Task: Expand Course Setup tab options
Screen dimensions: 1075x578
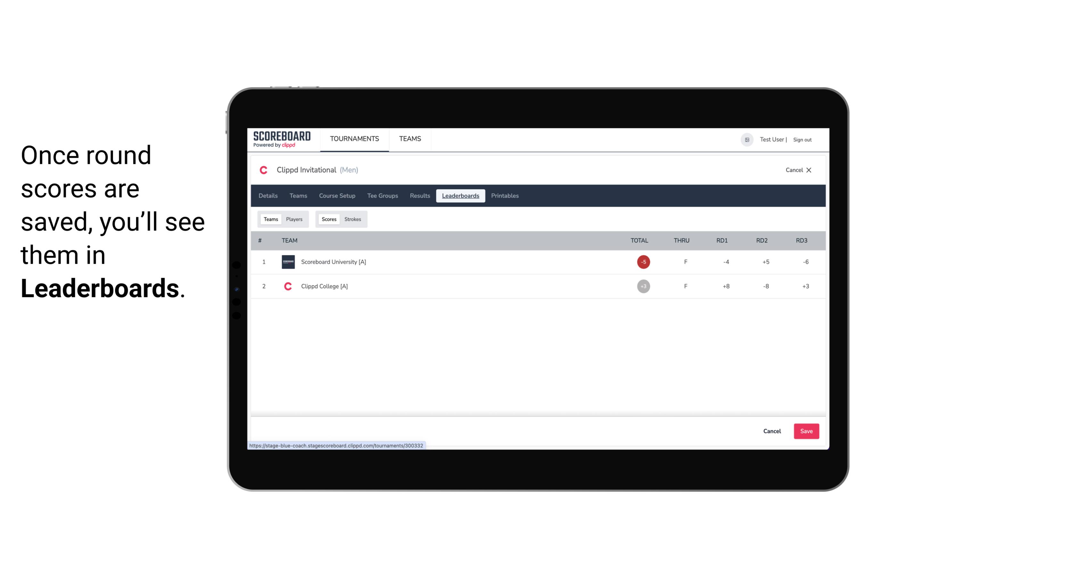Action: coord(337,196)
